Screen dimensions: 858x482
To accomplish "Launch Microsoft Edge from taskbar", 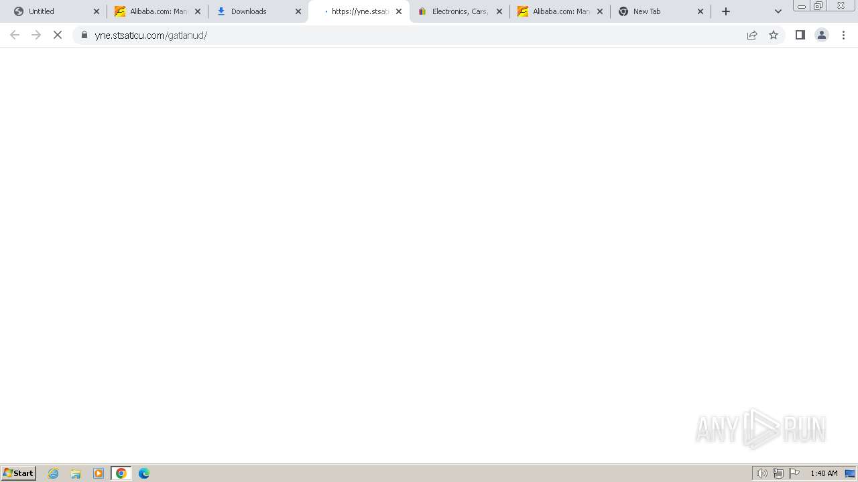I will (x=144, y=473).
